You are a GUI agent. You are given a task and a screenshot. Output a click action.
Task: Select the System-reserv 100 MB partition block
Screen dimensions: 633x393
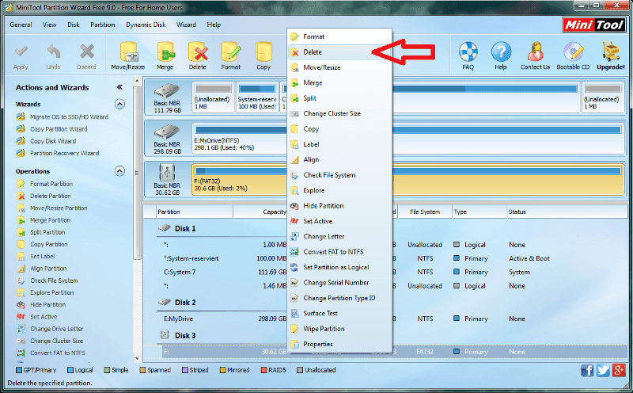pos(256,97)
